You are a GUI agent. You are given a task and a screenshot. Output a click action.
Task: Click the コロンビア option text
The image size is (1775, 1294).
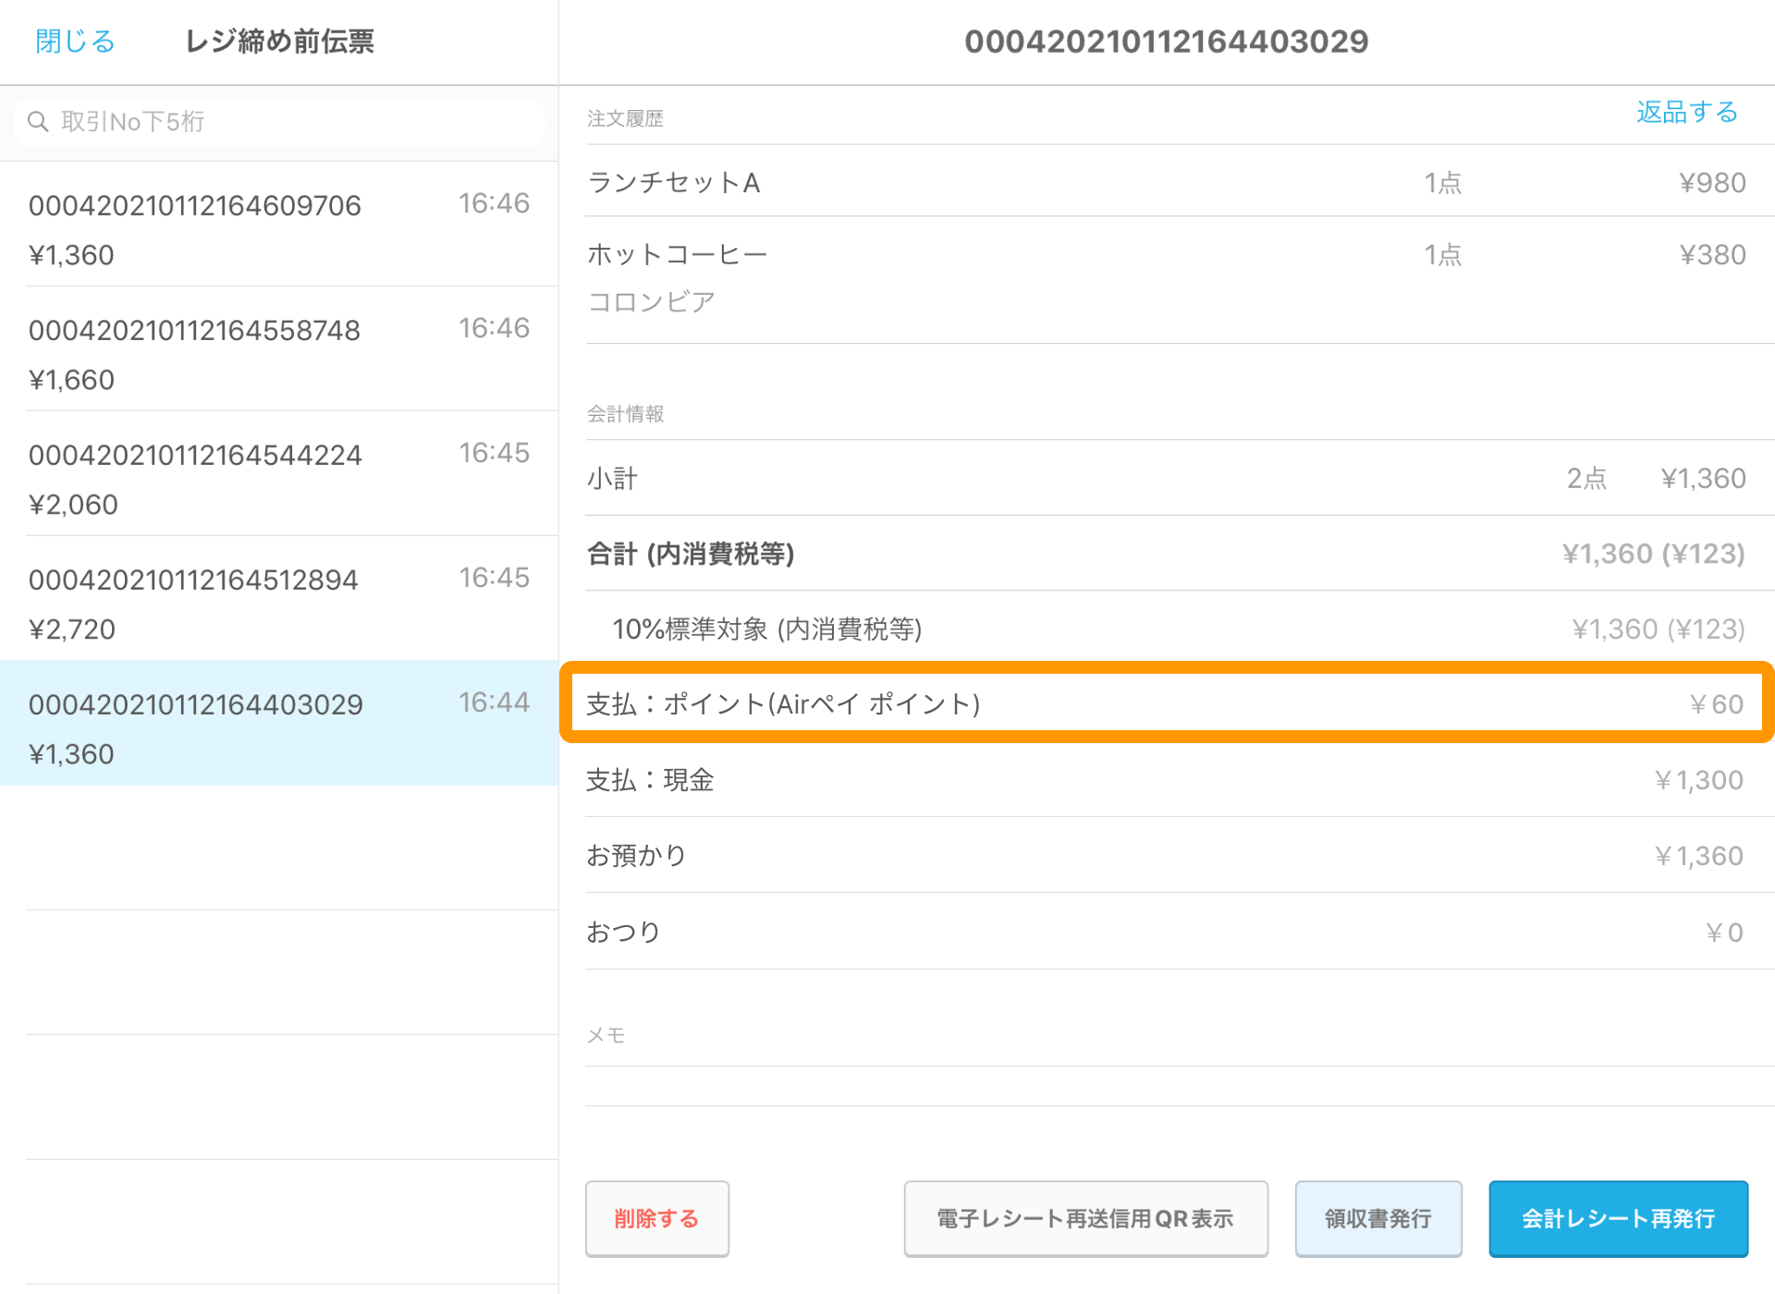pos(652,302)
